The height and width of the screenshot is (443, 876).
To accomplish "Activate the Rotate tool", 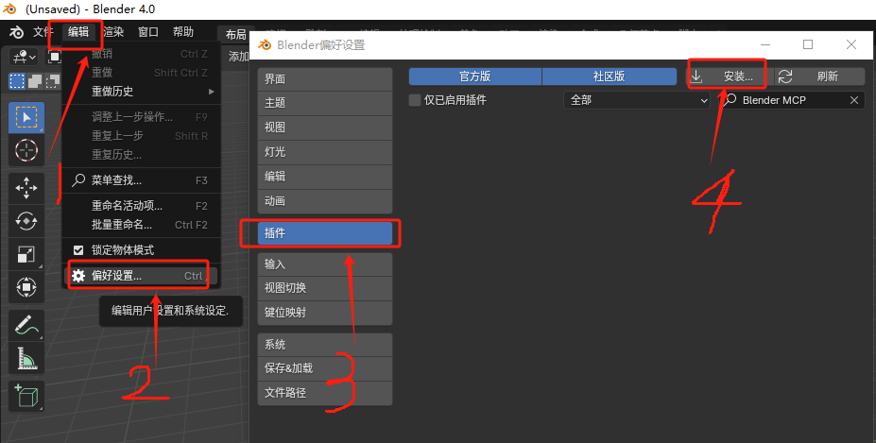I will pos(26,221).
